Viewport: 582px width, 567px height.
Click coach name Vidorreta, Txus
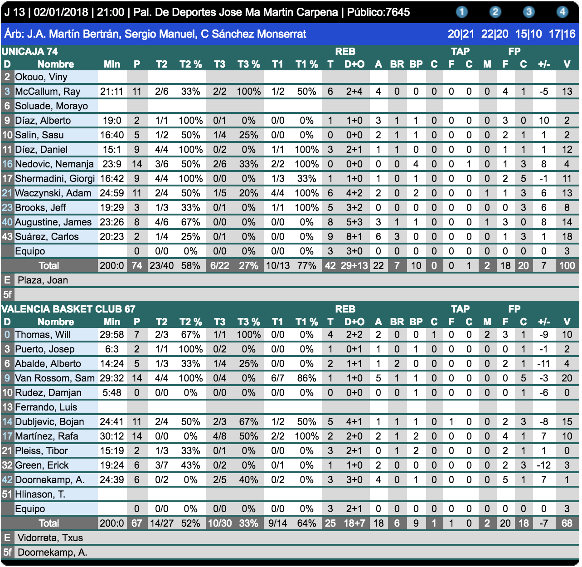(50, 538)
